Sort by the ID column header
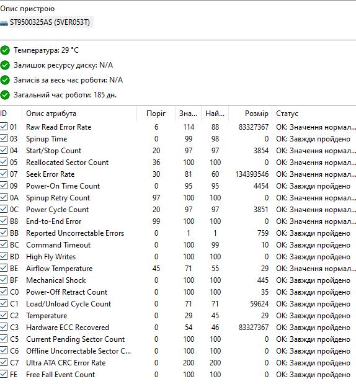The width and height of the screenshot is (356, 384). [x=11, y=114]
